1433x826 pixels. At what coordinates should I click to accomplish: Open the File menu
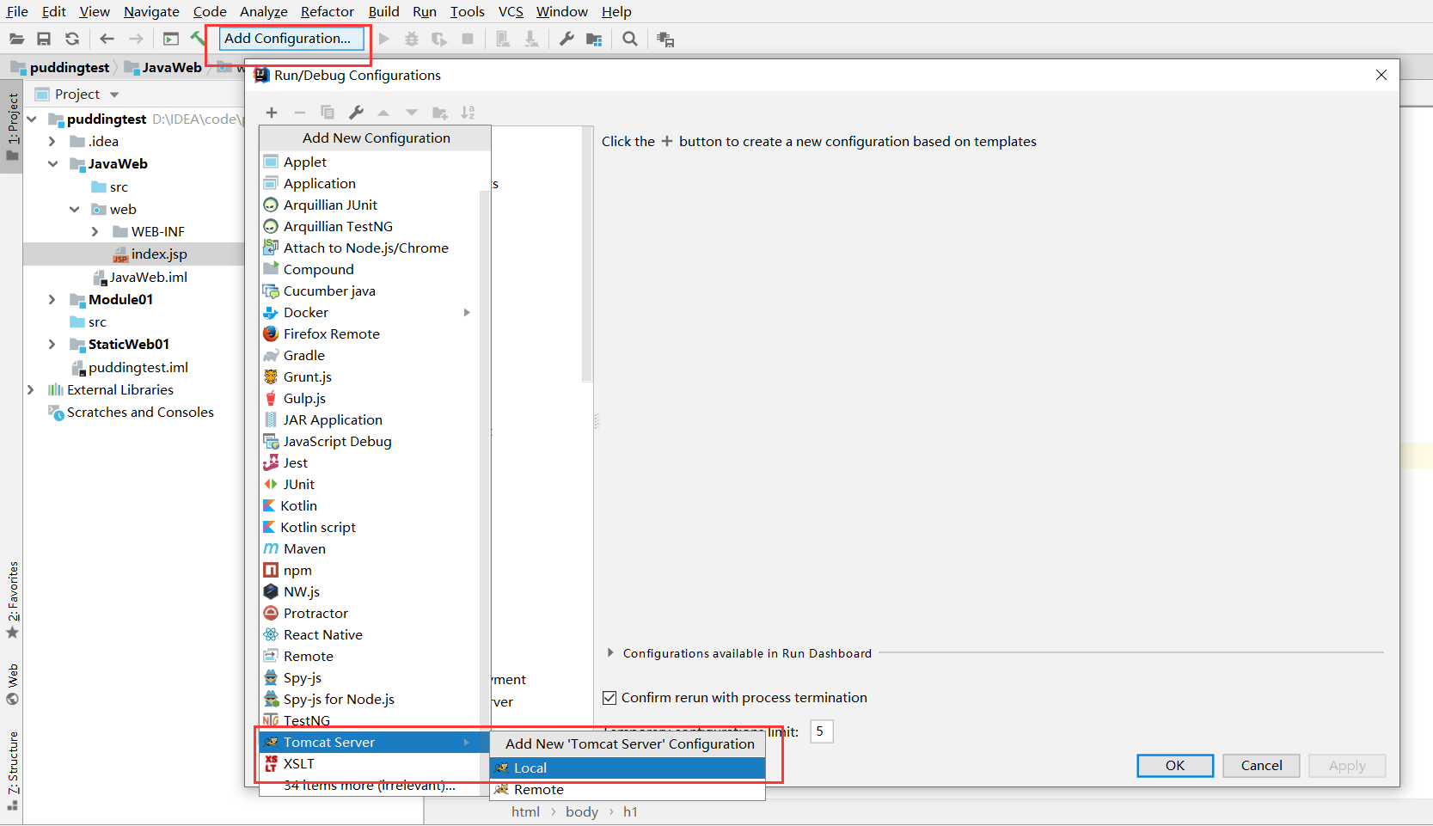tap(17, 11)
